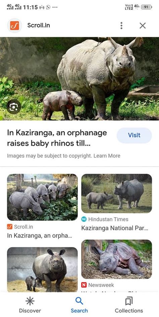This screenshot has width=159, height=317.
Task: Tap the Scroll.in header title text
Action: click(x=39, y=25)
